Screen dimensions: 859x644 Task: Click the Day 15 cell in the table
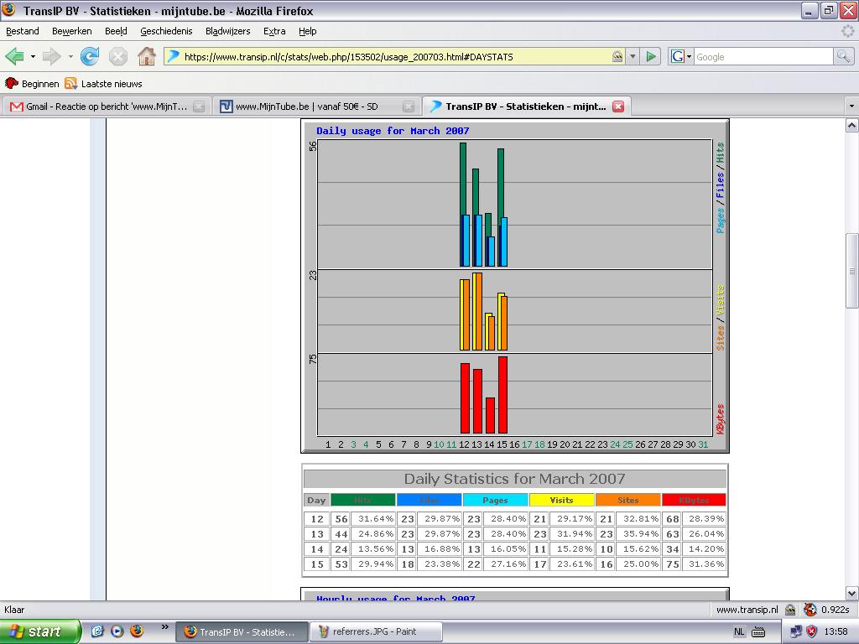pyautogui.click(x=316, y=564)
